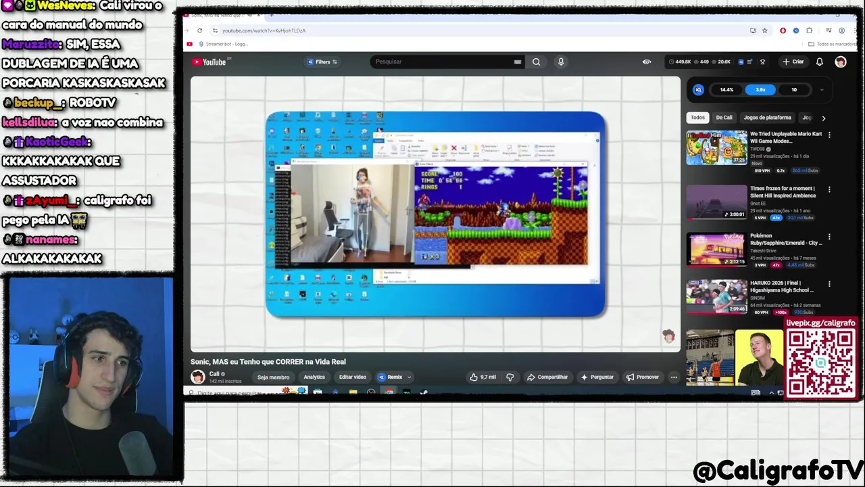
Task: Reload the page with the browser refresh icon
Action: [x=199, y=30]
